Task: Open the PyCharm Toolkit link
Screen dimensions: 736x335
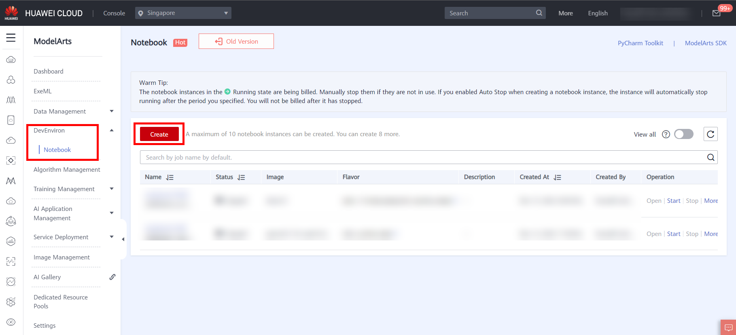Action: (x=640, y=43)
